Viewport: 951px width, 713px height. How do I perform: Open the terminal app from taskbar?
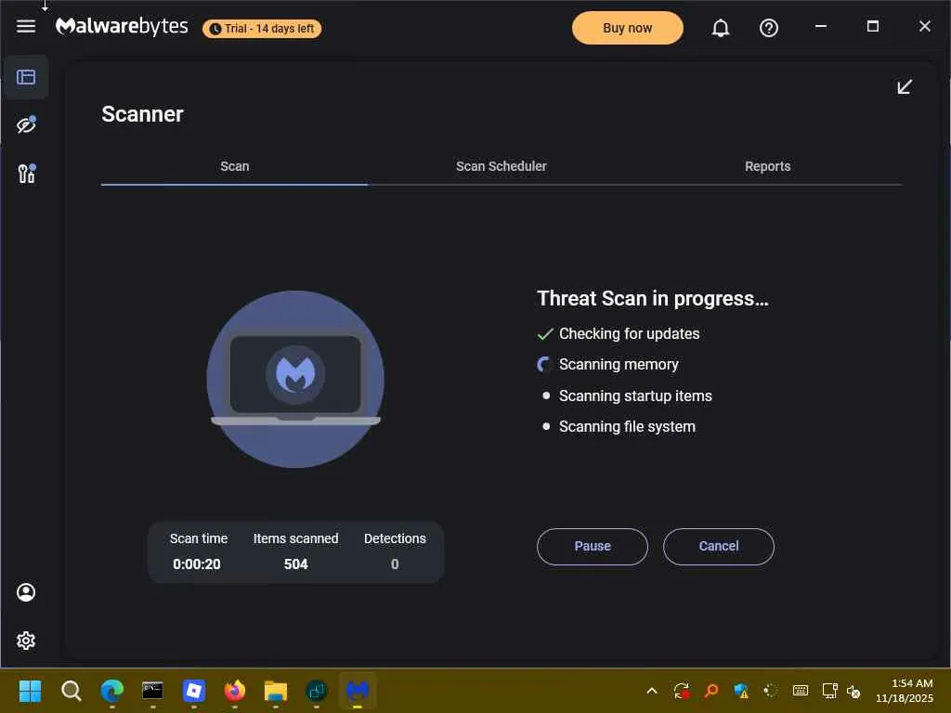(x=152, y=691)
